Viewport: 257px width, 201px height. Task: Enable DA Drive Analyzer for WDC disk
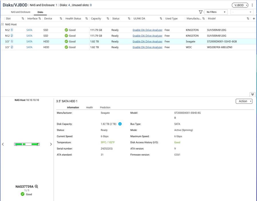147,47
